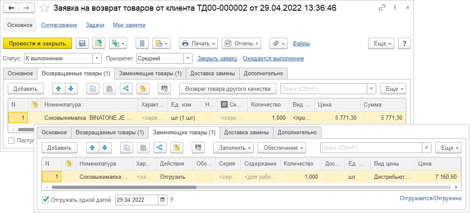
Task: Toggle the partially hidden "Поступ..." checkbox
Action: [x=12, y=140]
